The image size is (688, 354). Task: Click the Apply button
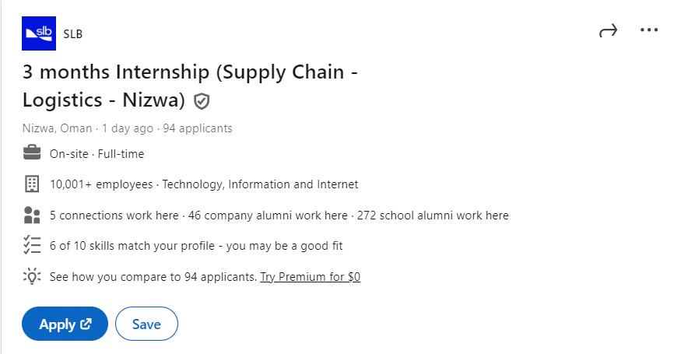[x=65, y=324]
